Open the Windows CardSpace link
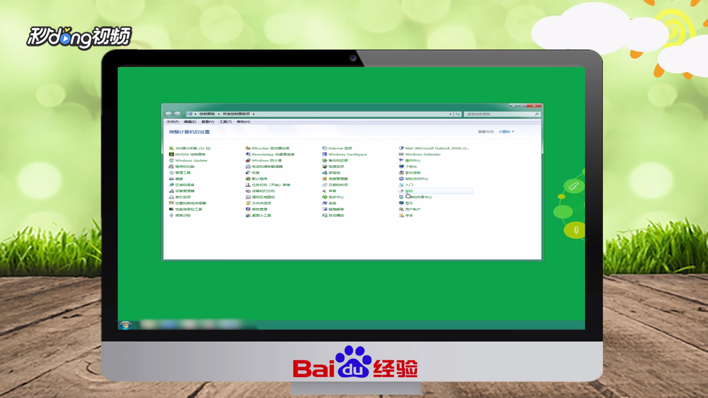708x398 pixels. tap(347, 154)
